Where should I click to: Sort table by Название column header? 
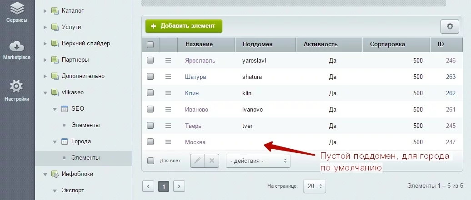(x=199, y=44)
